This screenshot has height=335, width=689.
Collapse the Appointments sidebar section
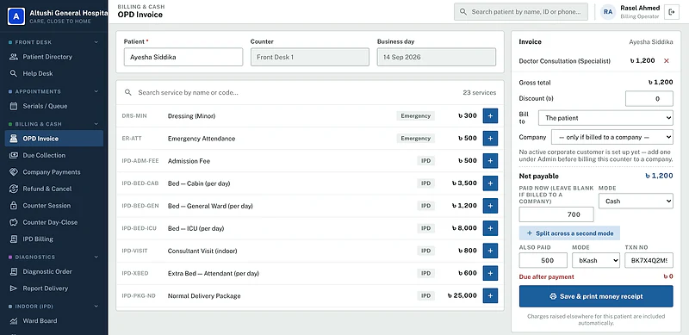tap(96, 91)
